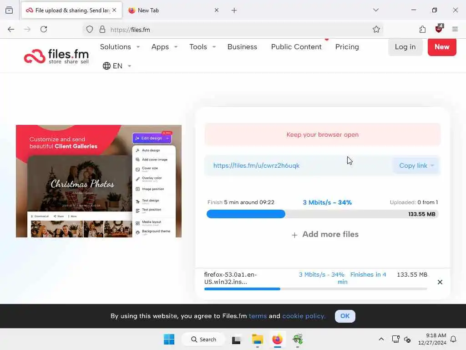This screenshot has width=466, height=350.
Task: List all tabs with the chevron button
Action: 376,10
